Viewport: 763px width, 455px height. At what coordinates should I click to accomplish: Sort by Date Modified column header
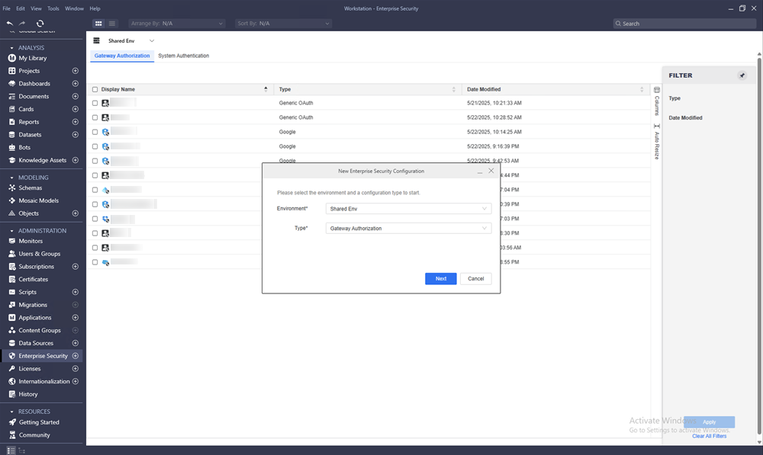pyautogui.click(x=484, y=90)
